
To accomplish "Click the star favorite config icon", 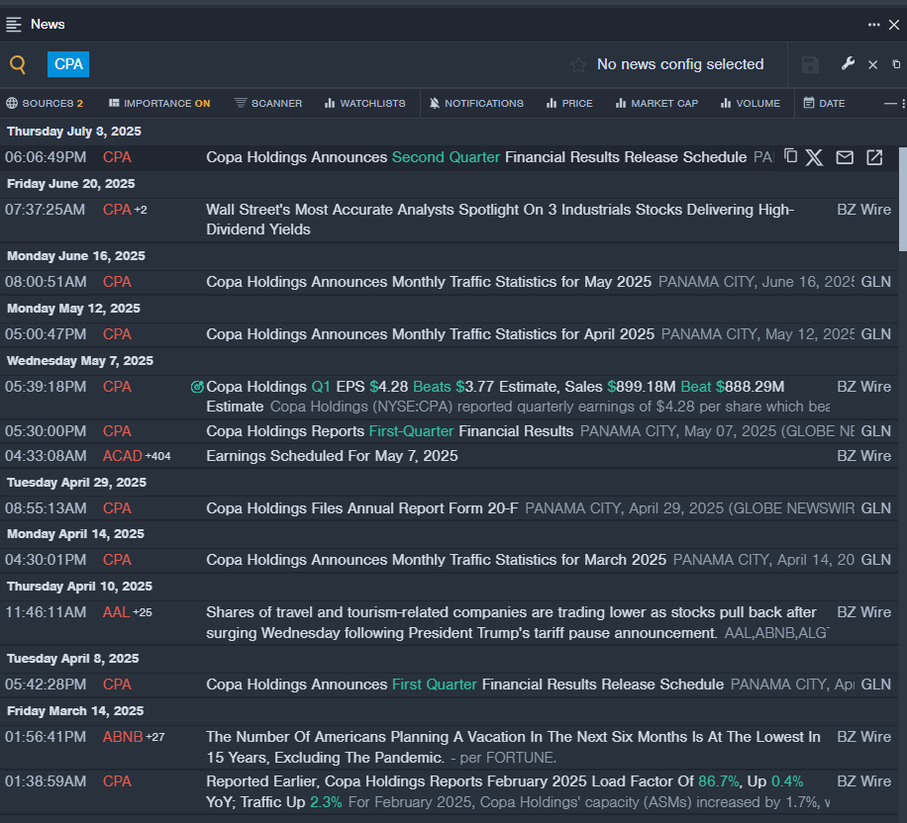I will tap(578, 64).
